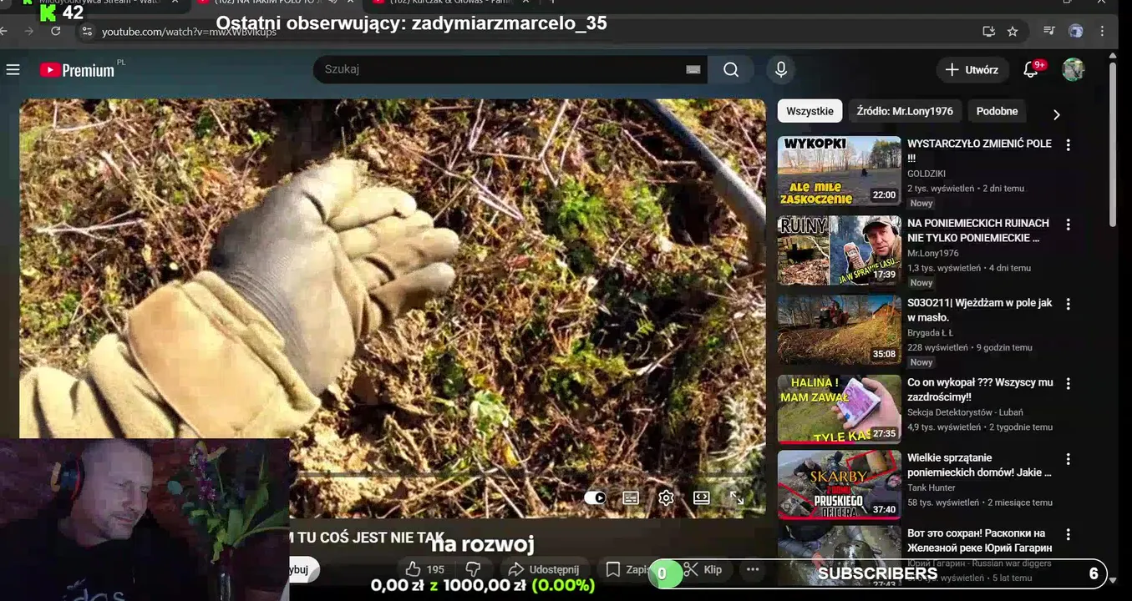
Task: Open Chrome media controls icon
Action: click(x=1049, y=31)
